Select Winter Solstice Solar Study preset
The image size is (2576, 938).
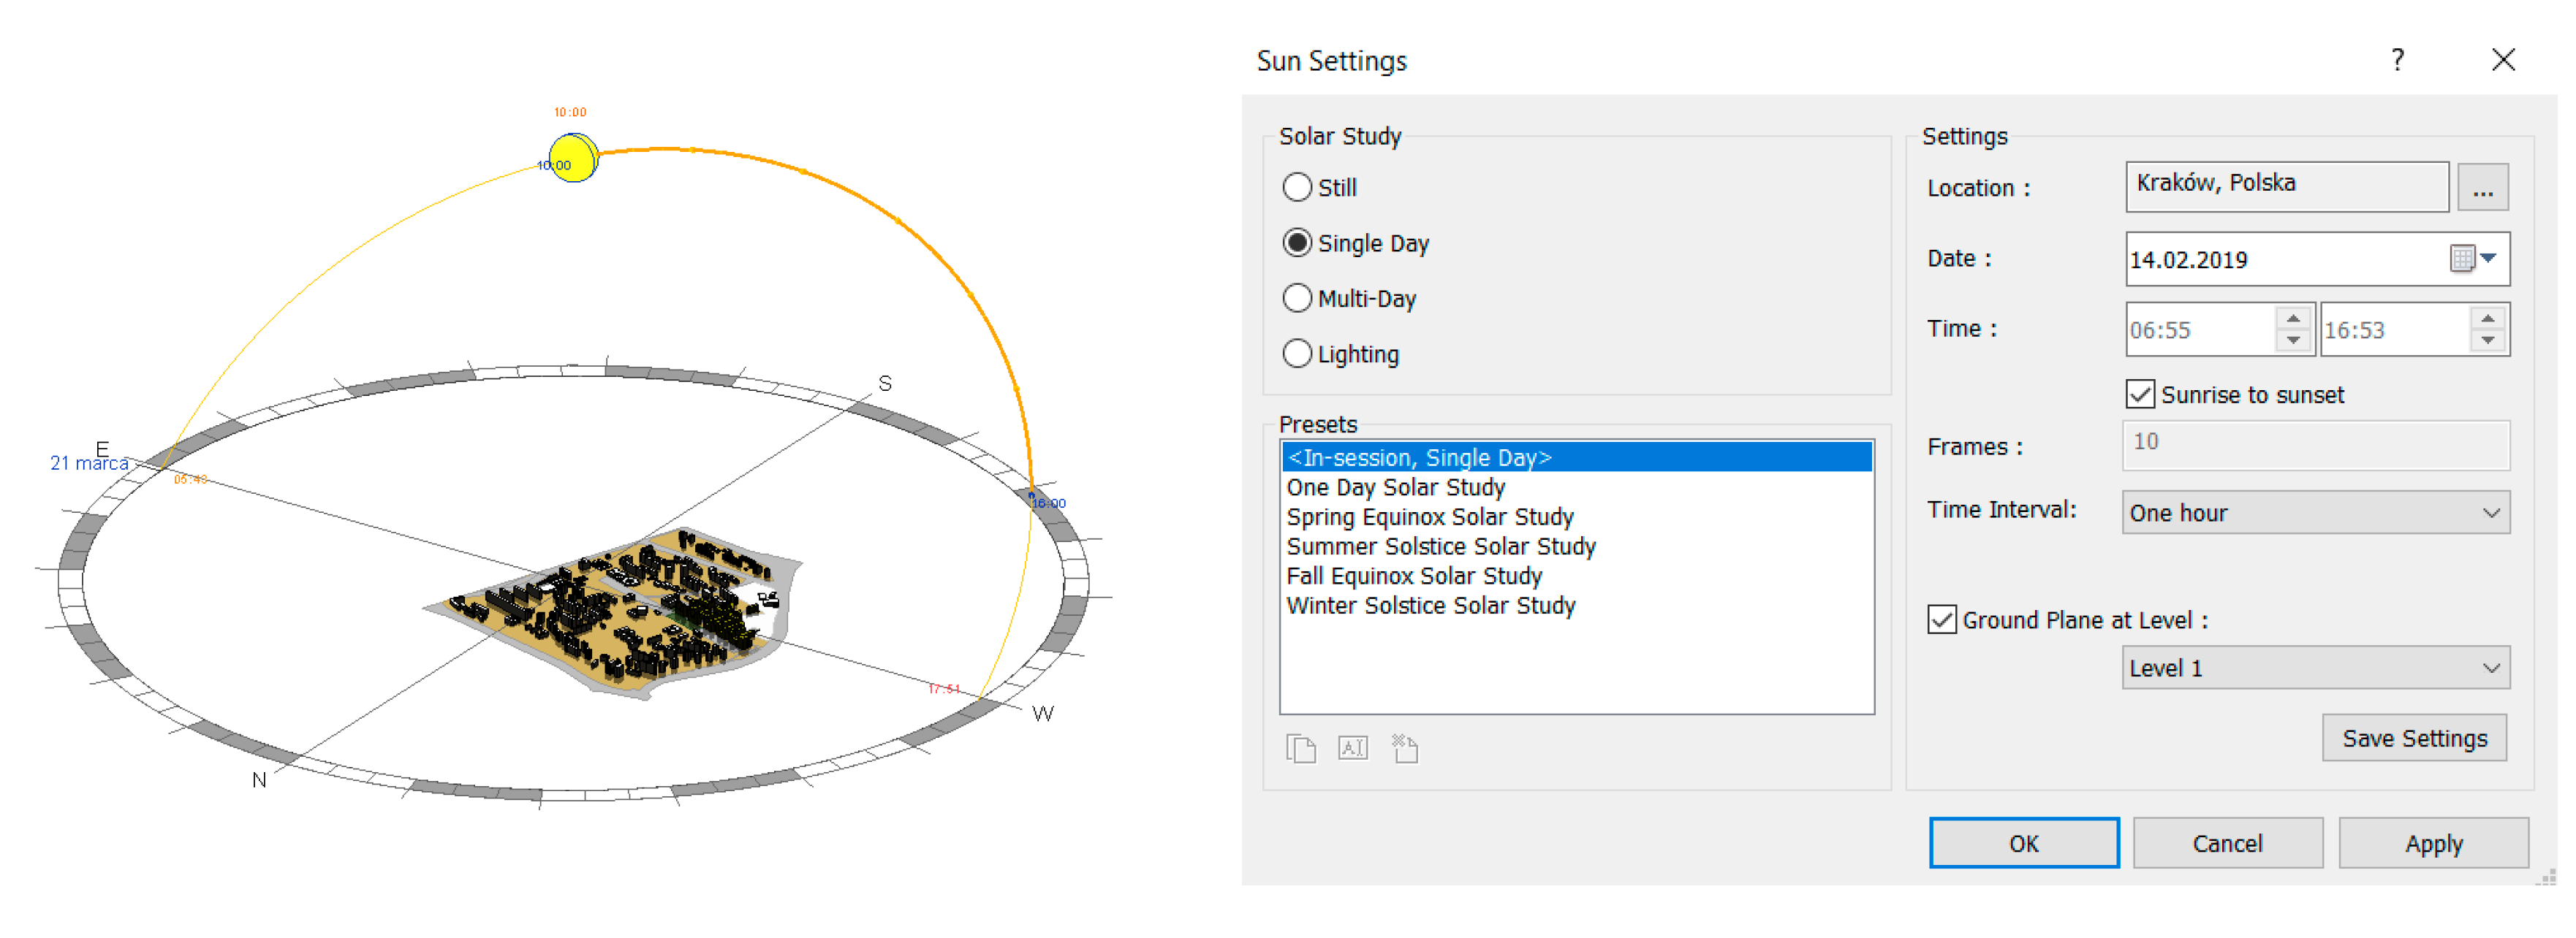1430,606
